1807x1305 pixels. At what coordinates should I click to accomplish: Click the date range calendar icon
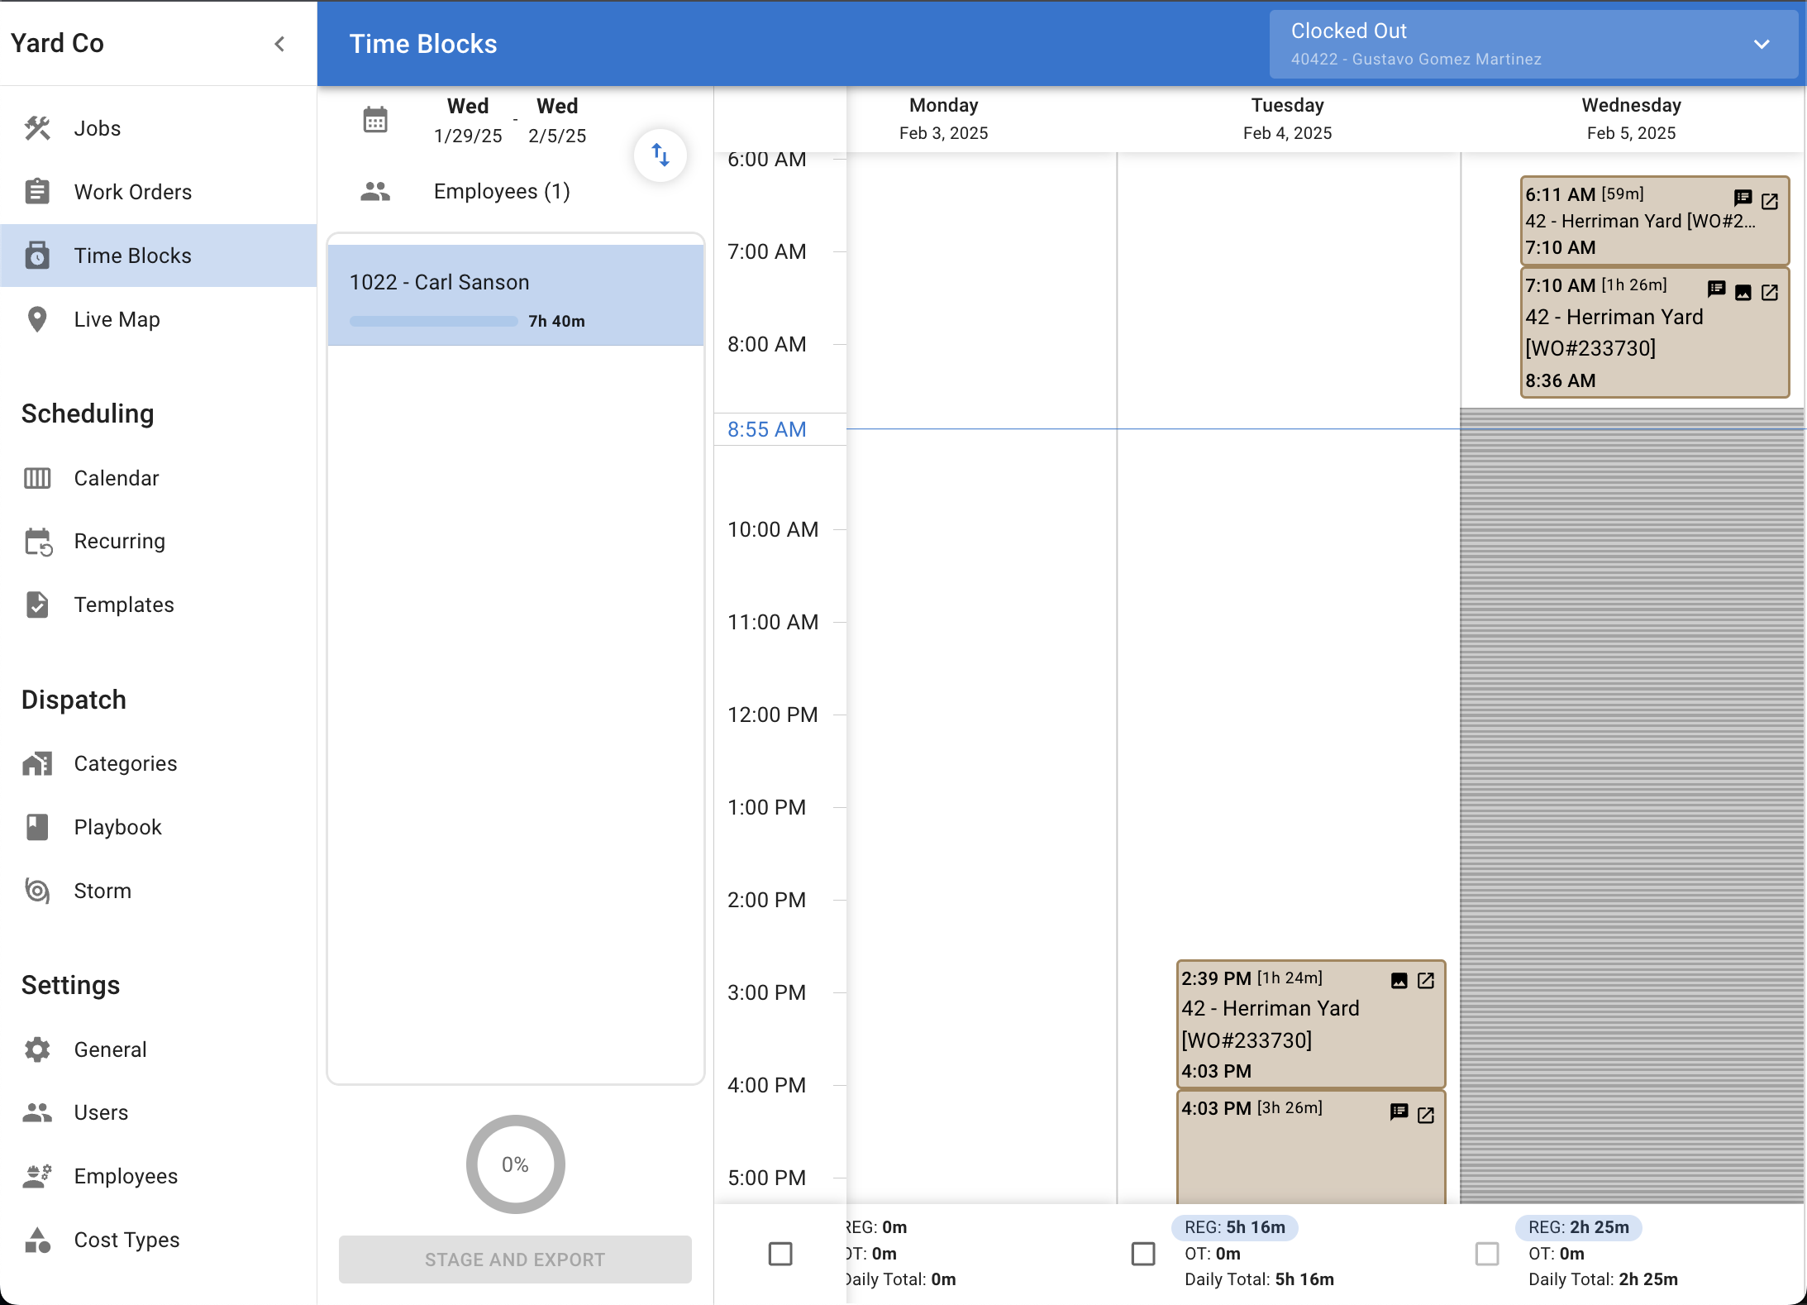(x=375, y=120)
